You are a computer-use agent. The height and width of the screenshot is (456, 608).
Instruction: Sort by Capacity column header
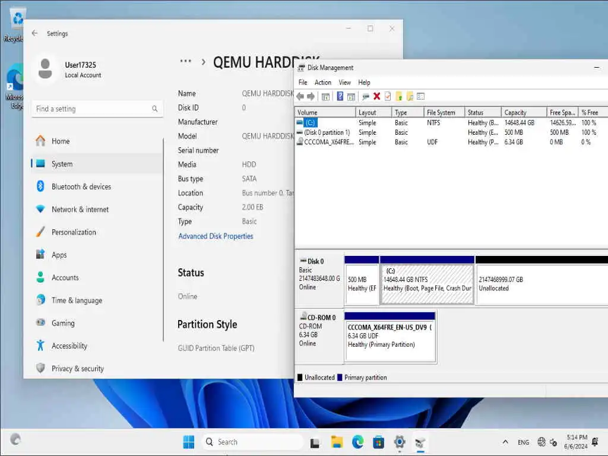coord(524,112)
